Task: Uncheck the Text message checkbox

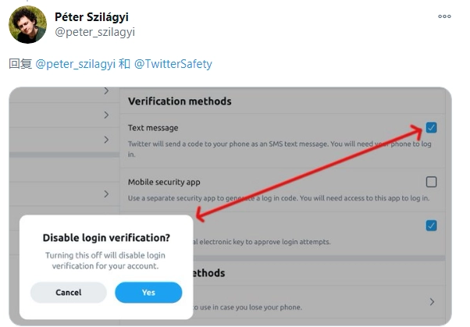Action: coord(431,127)
